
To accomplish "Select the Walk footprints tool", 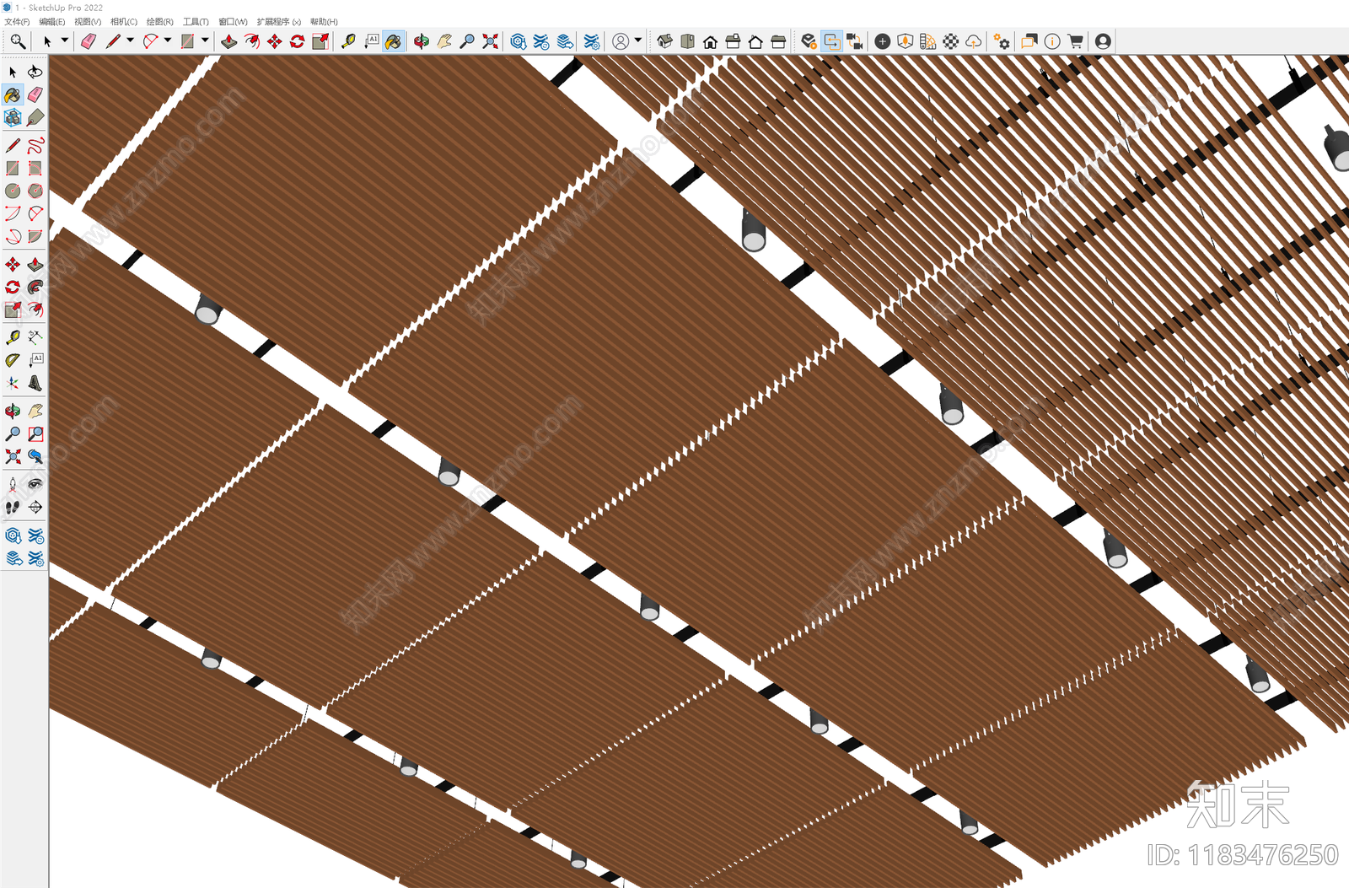I will pos(13,507).
